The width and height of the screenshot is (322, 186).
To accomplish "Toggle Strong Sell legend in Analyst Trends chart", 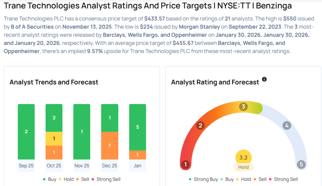I will point(106,179).
